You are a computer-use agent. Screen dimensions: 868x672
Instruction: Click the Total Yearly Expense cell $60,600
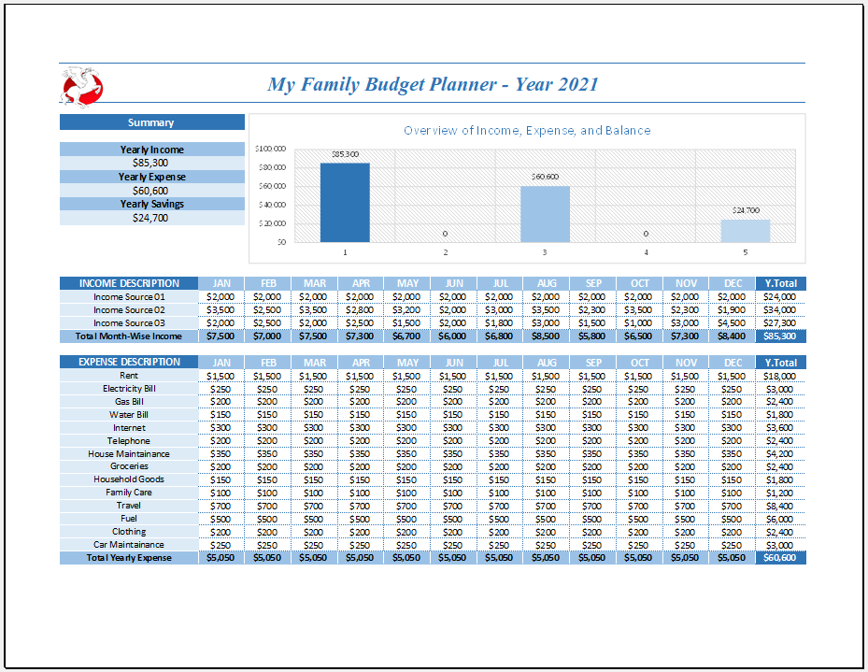(779, 558)
